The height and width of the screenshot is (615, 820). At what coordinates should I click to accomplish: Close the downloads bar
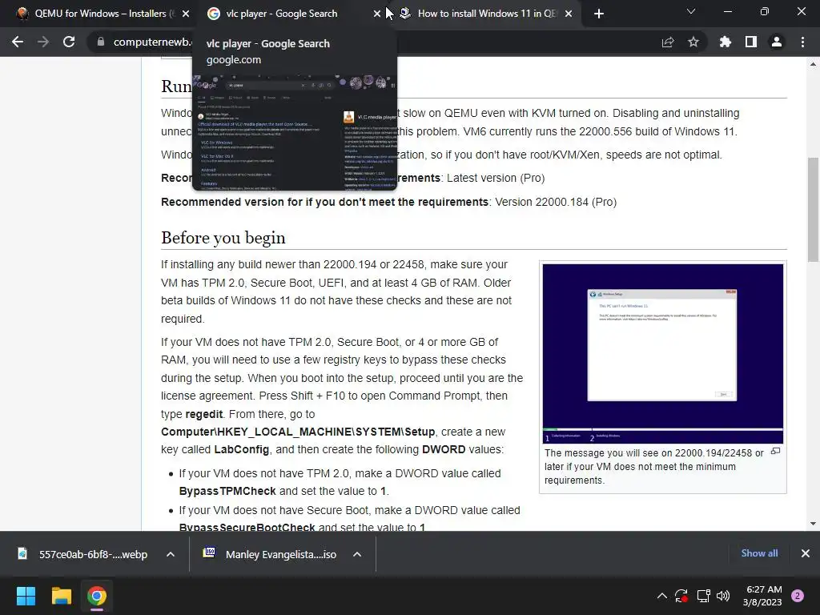click(x=806, y=553)
